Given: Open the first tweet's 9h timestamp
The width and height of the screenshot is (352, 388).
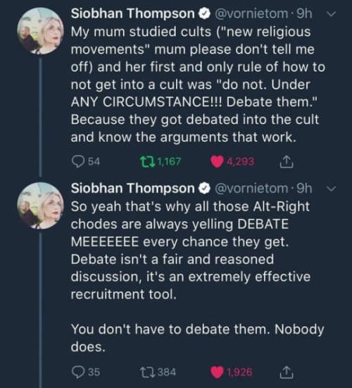Looking at the screenshot, I should (304, 13).
